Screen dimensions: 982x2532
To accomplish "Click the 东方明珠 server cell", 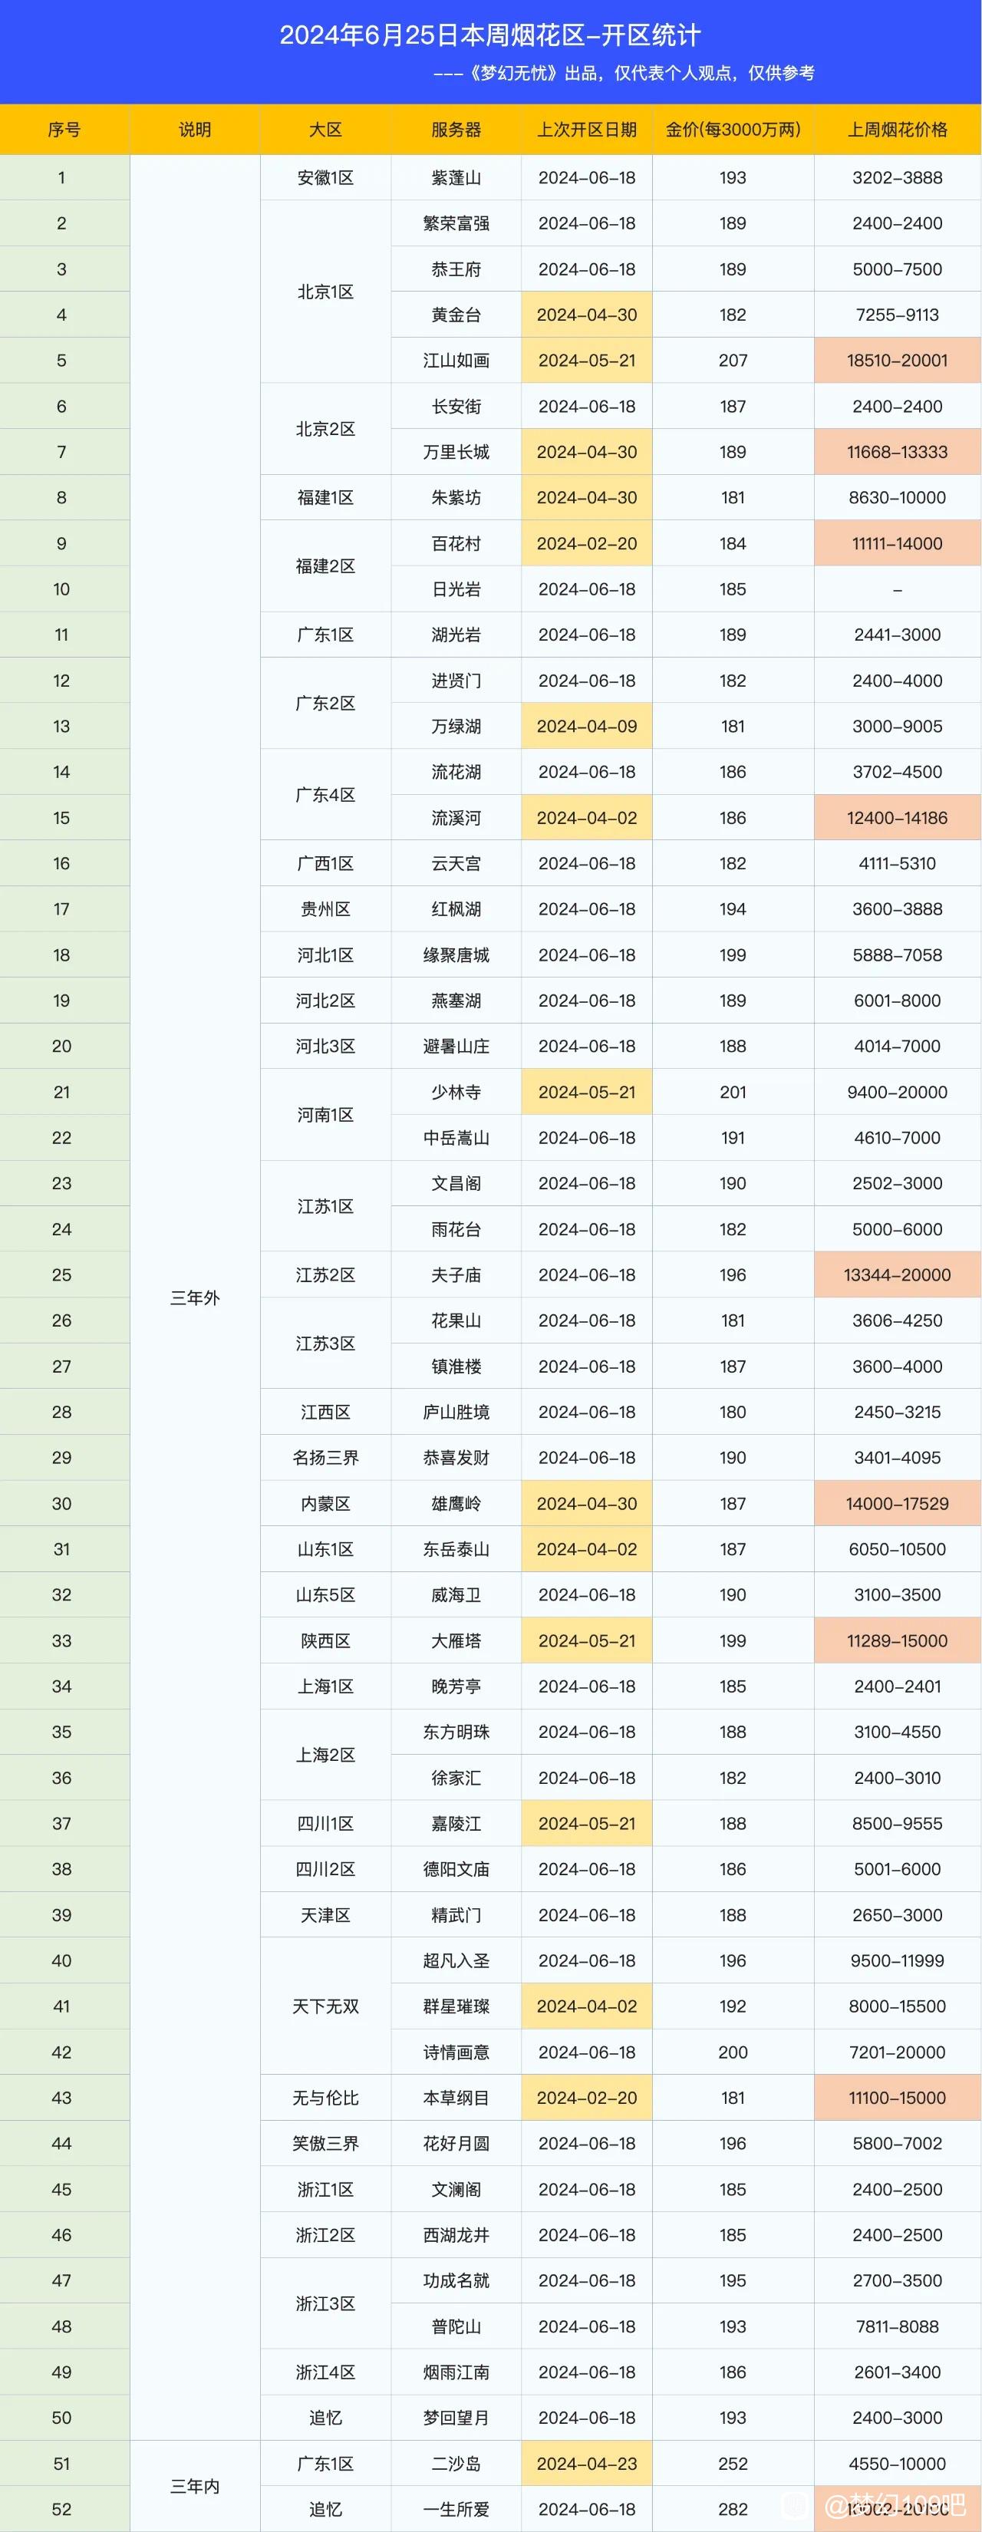I will [x=456, y=1732].
